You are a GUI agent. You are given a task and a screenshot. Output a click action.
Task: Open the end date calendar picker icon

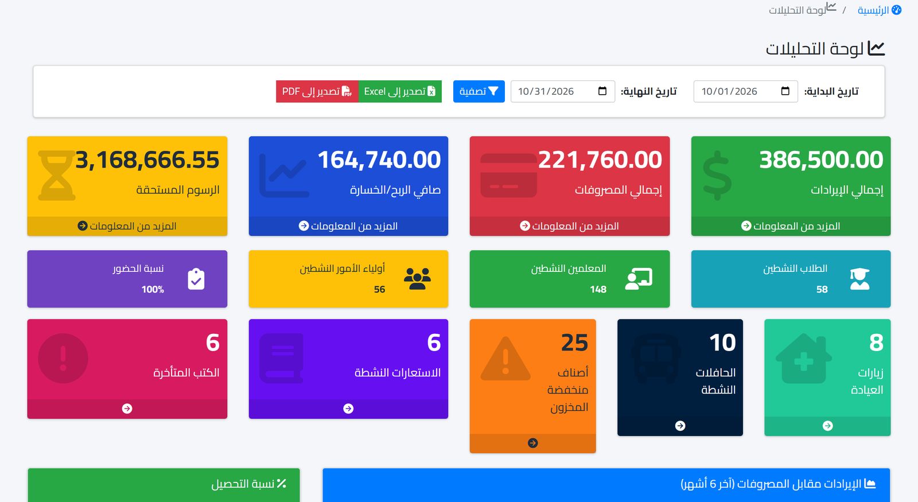click(602, 91)
